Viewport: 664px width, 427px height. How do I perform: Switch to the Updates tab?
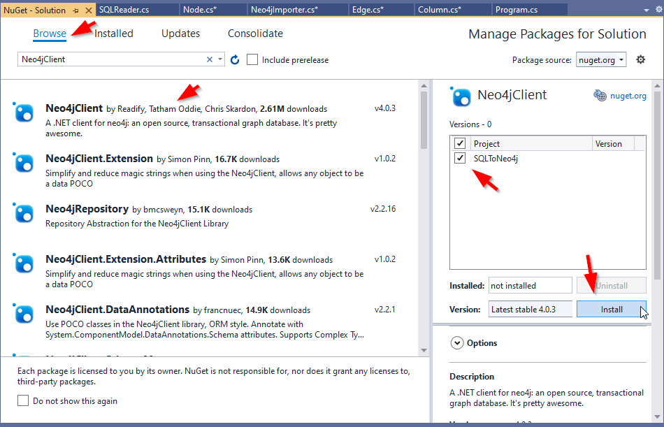click(x=180, y=34)
